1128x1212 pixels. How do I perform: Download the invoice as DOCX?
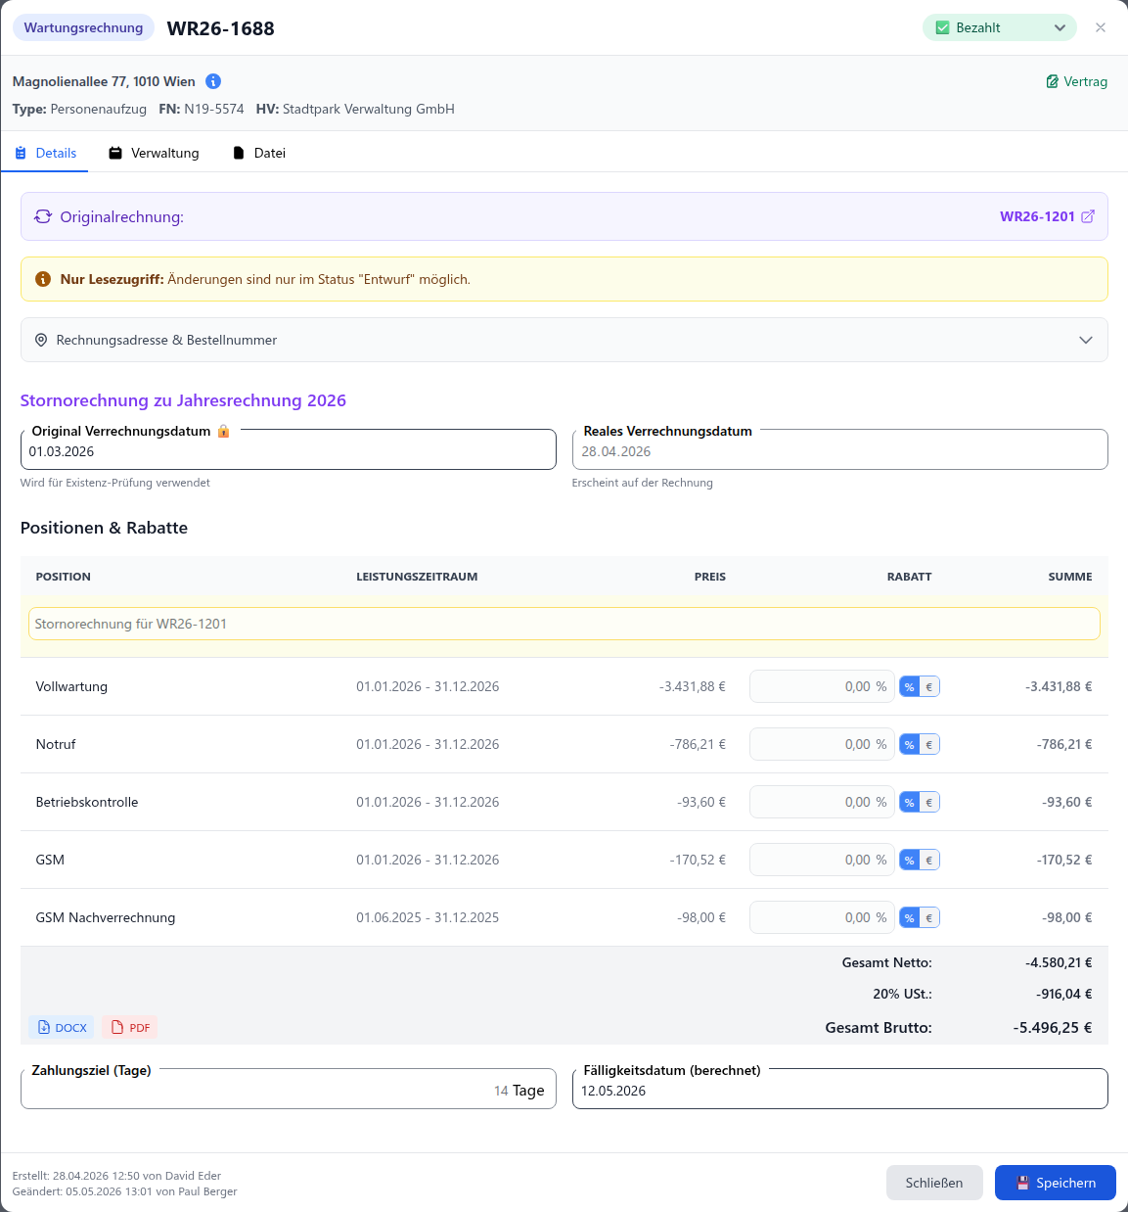[x=62, y=1027]
